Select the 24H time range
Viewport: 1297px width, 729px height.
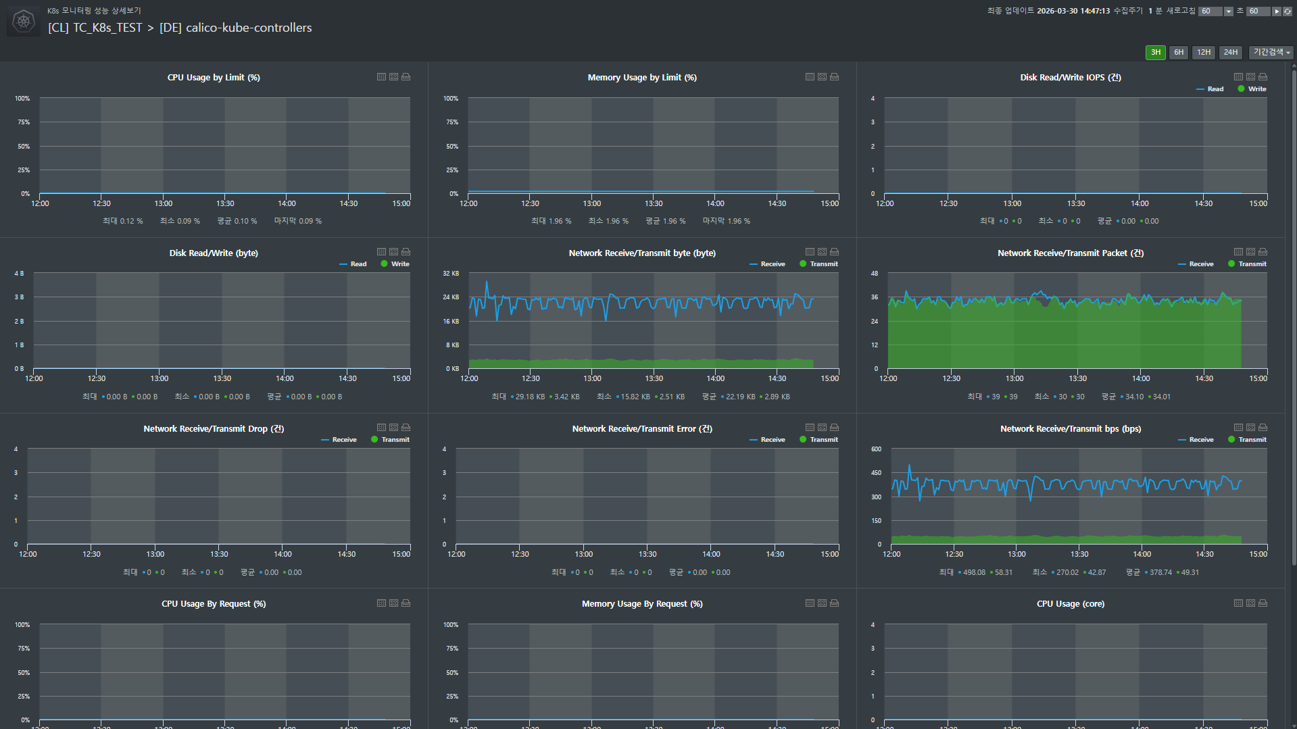(1231, 53)
